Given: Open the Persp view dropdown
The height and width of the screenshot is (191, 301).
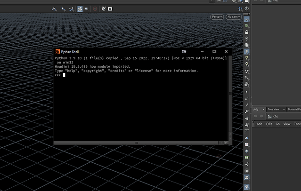Looking at the screenshot, I should pos(217,17).
